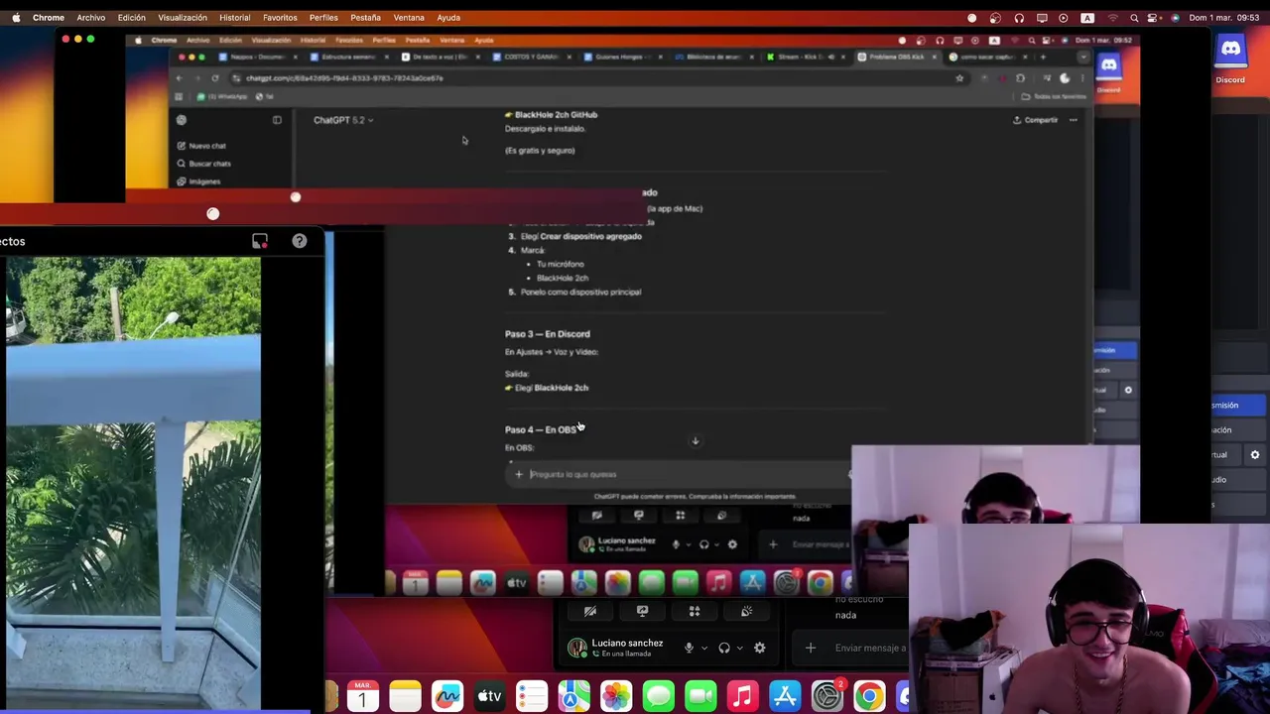
Task: Launch FaceTime from the bottom dock
Action: (x=700, y=696)
